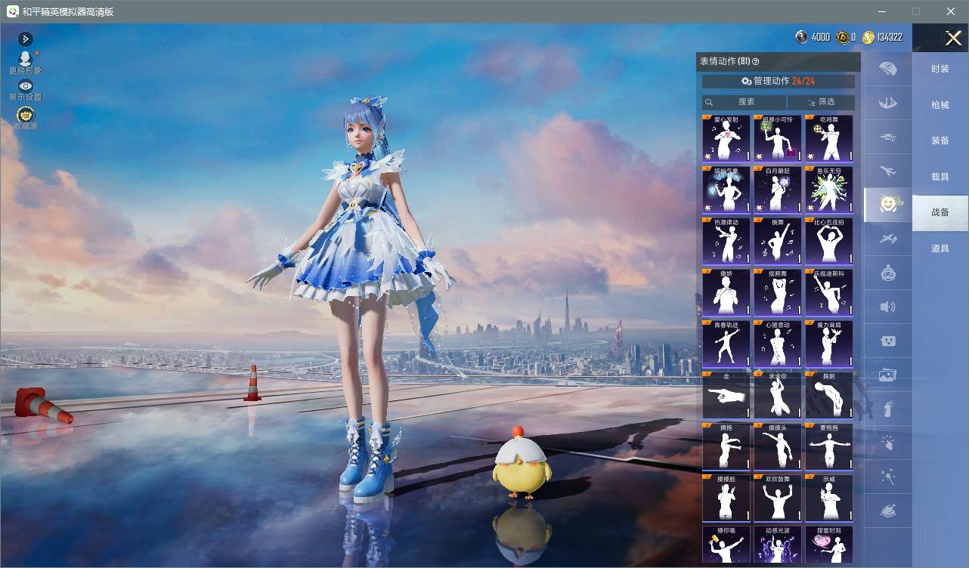969x568 pixels.
Task: Open the speaker voice category icon
Action: tap(888, 307)
